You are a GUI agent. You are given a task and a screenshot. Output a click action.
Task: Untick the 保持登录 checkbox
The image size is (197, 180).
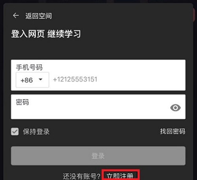coord(15,132)
